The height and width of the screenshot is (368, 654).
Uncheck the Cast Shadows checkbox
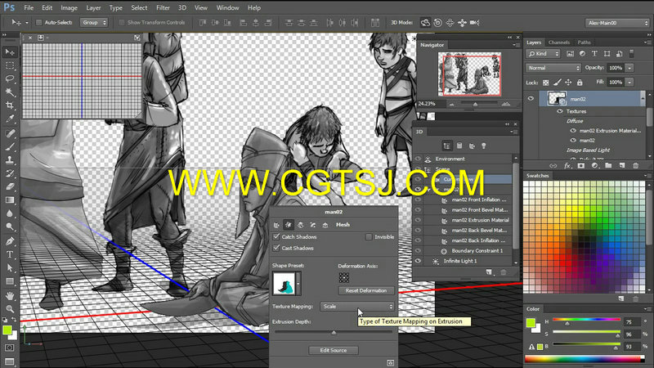click(276, 248)
